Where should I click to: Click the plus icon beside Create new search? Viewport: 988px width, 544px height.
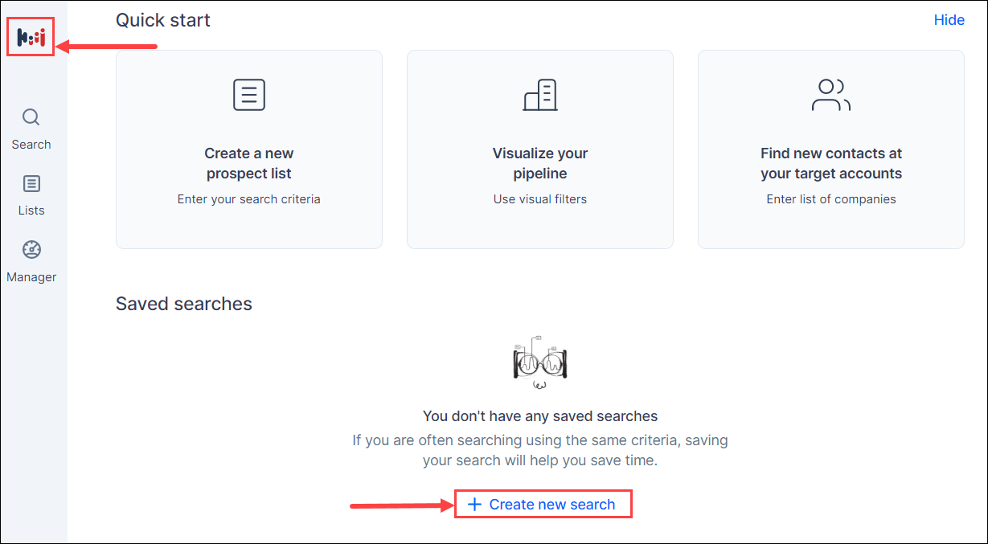[x=475, y=505]
